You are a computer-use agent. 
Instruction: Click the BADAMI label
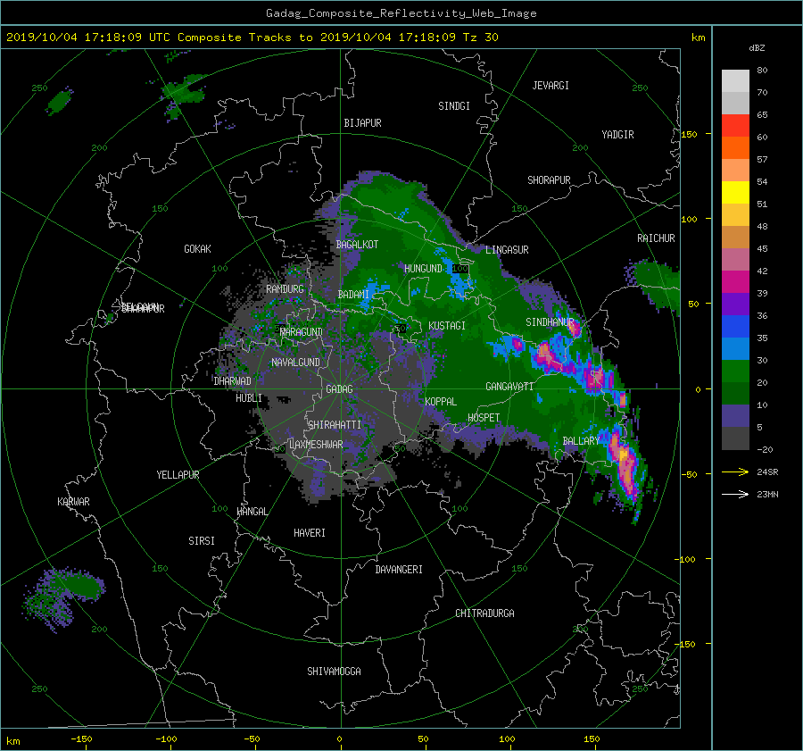353,295
